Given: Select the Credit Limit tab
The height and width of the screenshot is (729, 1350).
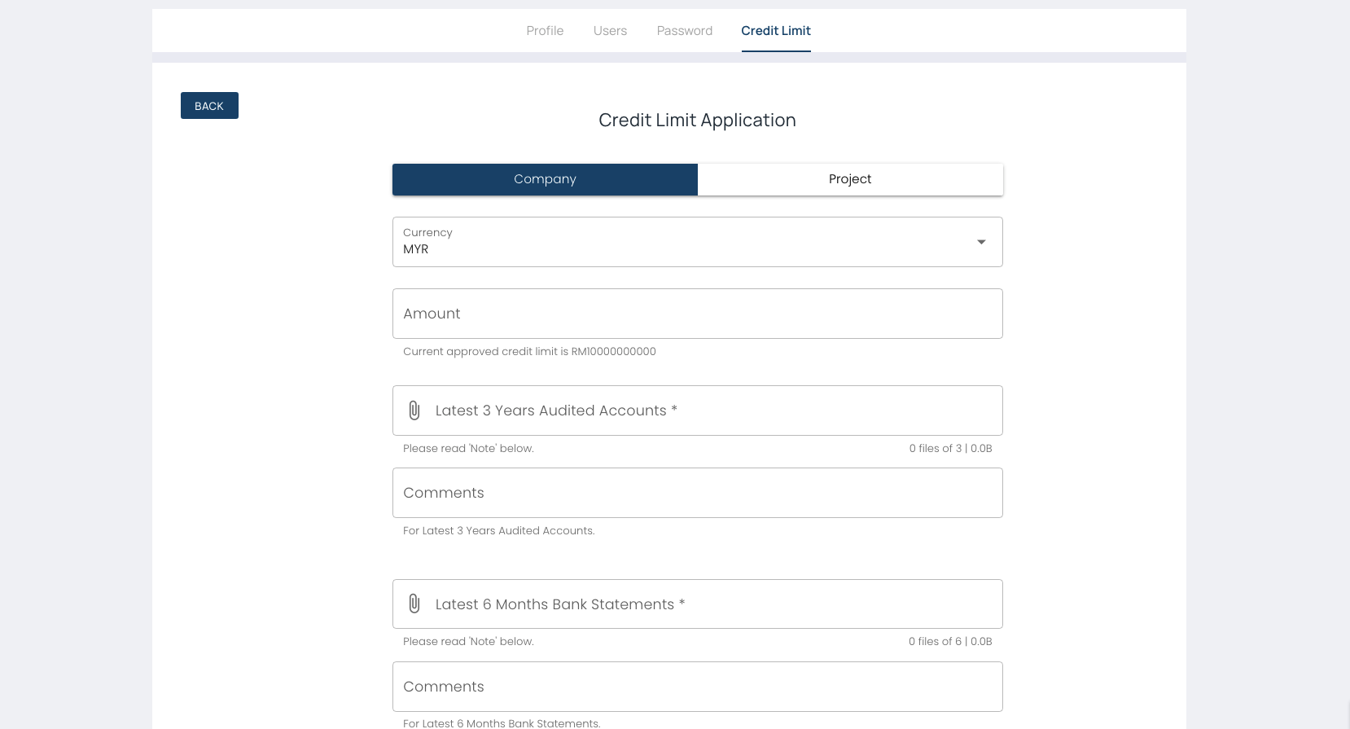Looking at the screenshot, I should tap(775, 31).
